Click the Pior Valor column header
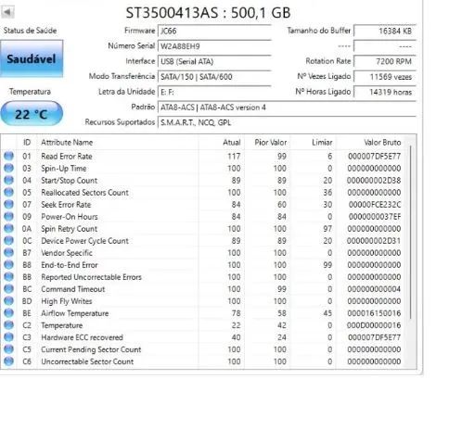The width and height of the screenshot is (461, 442). (267, 142)
